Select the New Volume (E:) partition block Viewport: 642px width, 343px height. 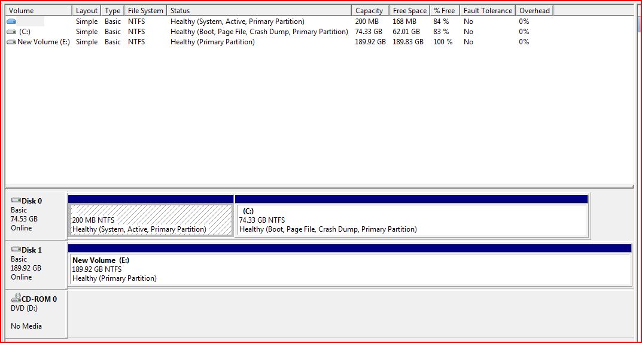(x=349, y=269)
